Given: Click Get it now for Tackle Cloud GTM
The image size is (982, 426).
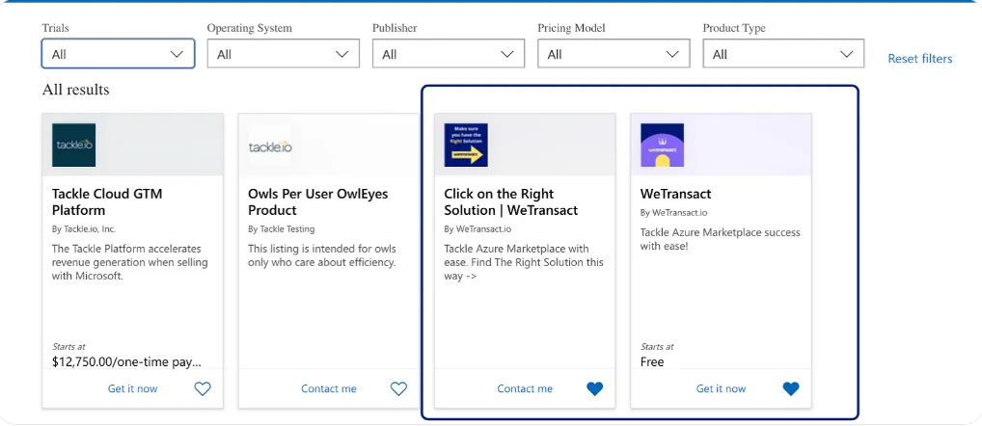Looking at the screenshot, I should coord(133,388).
